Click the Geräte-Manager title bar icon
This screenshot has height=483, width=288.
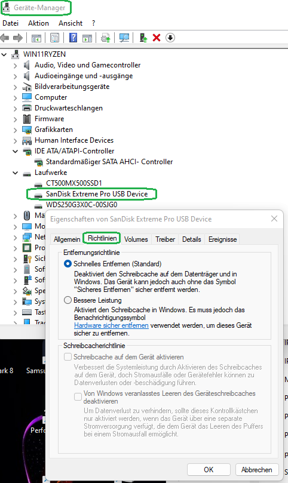click(6, 8)
